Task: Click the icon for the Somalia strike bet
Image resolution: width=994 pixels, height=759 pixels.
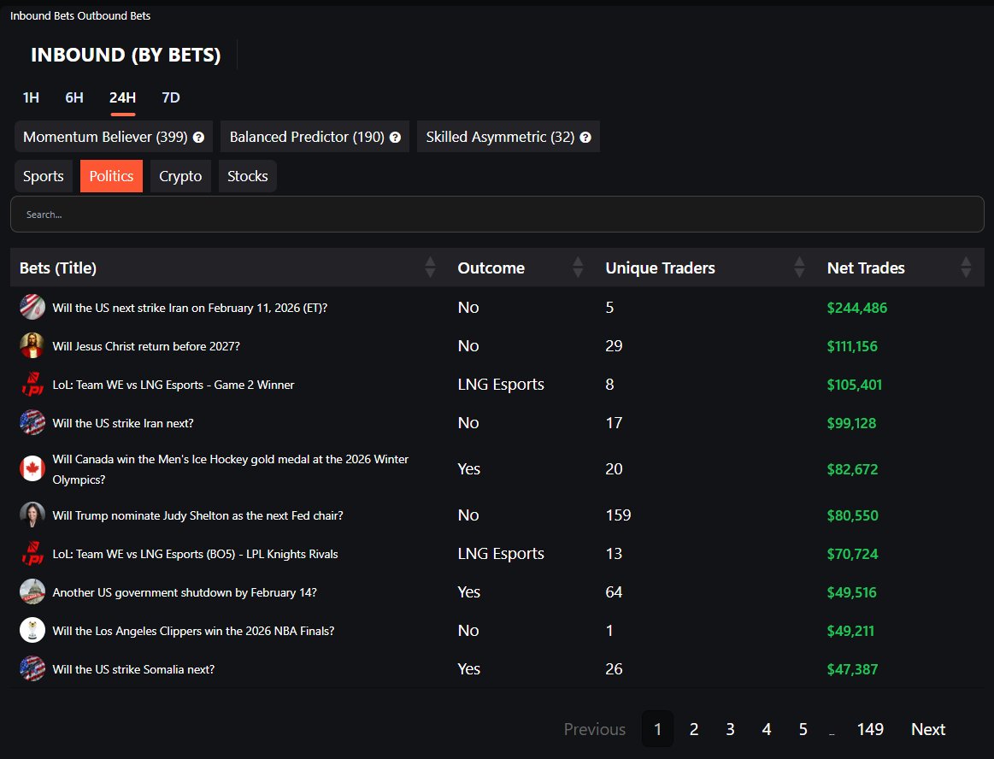Action: (x=32, y=669)
